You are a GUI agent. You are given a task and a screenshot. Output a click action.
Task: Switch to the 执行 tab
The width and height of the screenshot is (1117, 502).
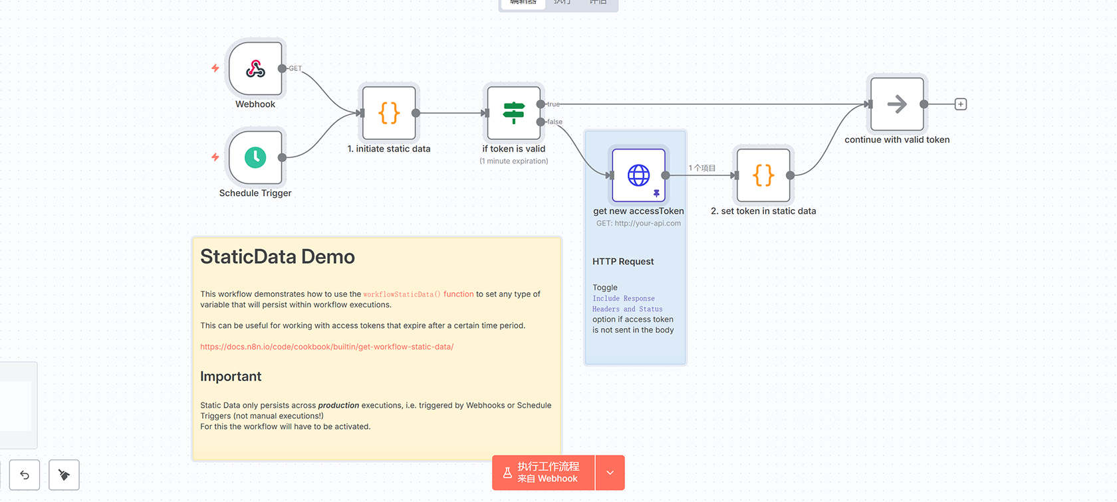[x=562, y=3]
